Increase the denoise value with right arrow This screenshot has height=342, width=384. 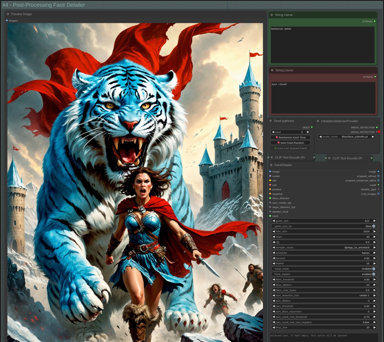pos(374,258)
